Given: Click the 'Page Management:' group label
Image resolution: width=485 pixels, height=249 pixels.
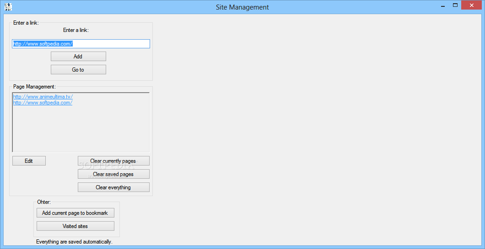Looking at the screenshot, I should (34, 87).
